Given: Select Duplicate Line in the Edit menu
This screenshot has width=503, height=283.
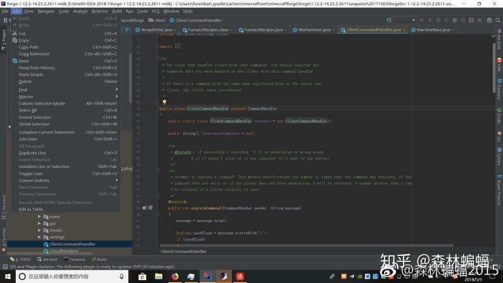Looking at the screenshot, I should (x=31, y=152).
